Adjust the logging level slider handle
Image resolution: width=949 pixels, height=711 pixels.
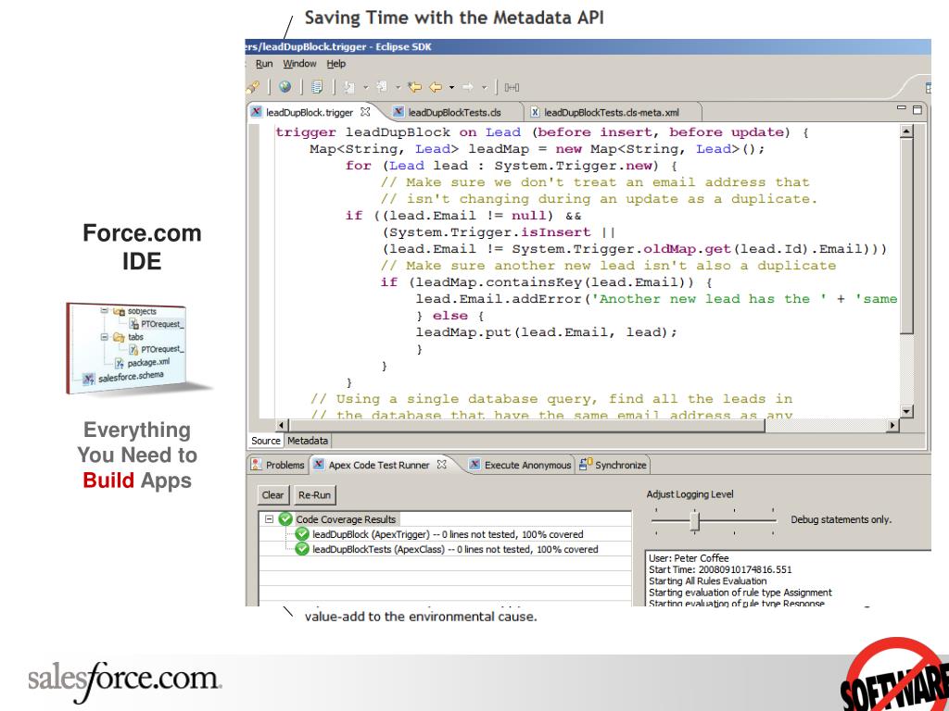pyautogui.click(x=695, y=520)
